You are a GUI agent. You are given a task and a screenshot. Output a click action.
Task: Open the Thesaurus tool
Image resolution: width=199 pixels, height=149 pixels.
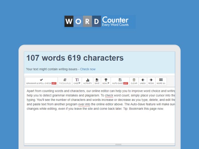click(65, 81)
